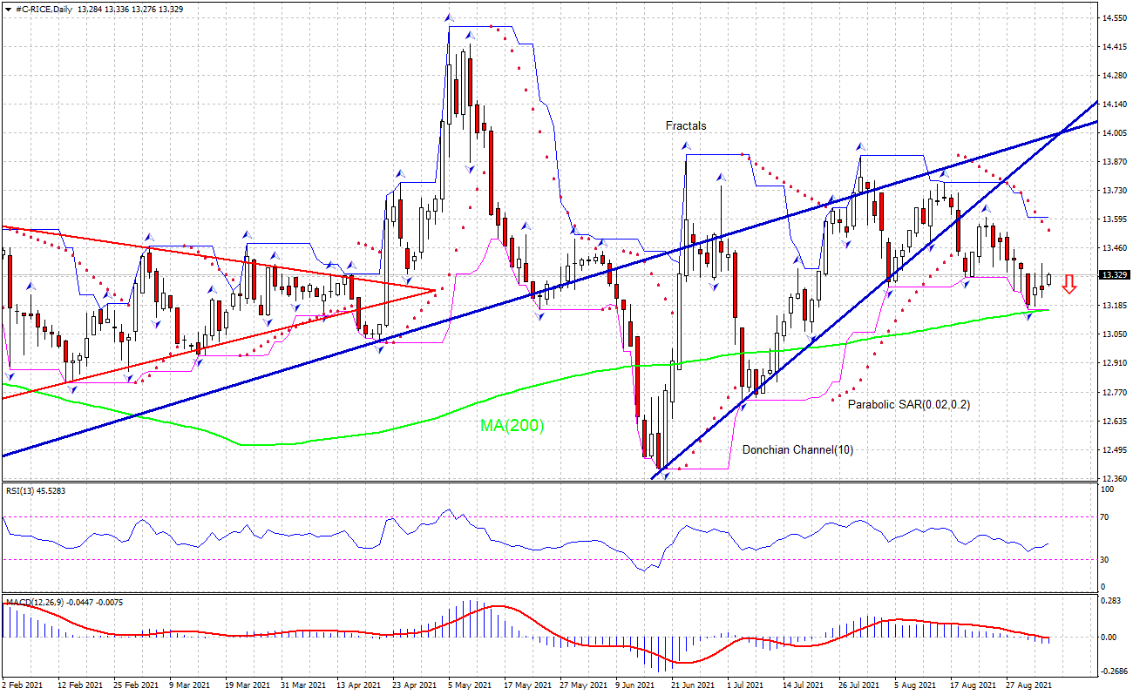Click the MACD 0.00 level axis label

point(1110,637)
